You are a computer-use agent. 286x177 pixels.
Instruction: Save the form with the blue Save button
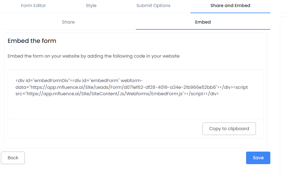[258, 158]
